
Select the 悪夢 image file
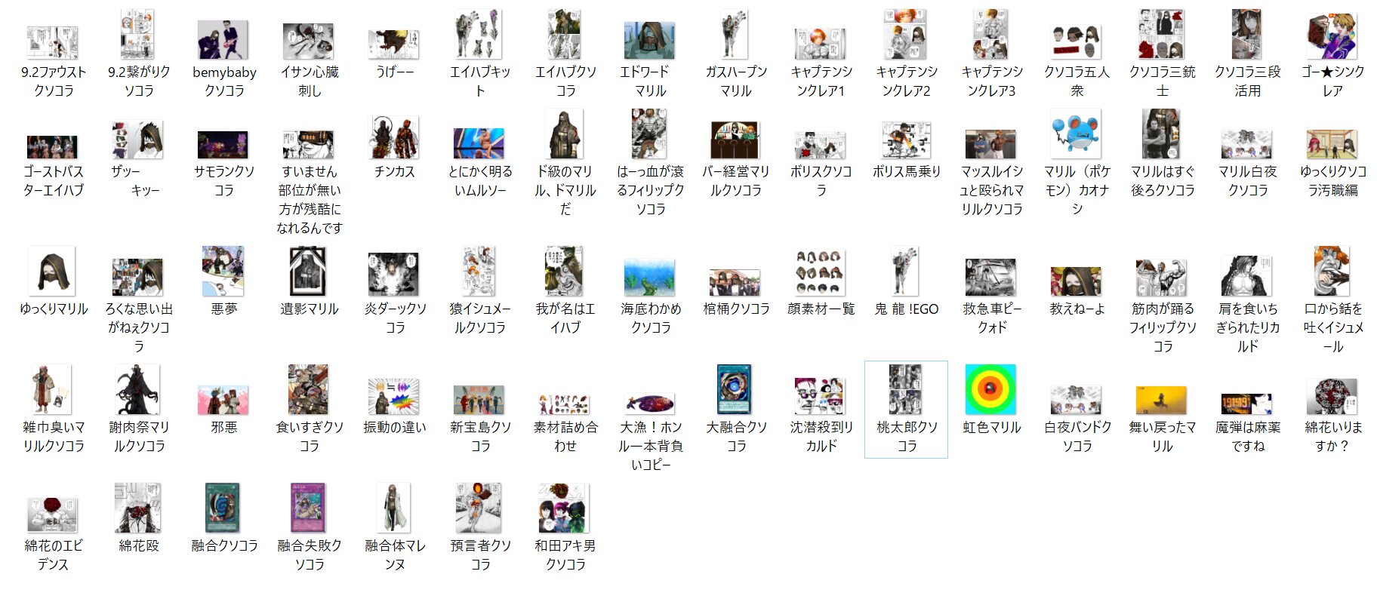pos(223,271)
